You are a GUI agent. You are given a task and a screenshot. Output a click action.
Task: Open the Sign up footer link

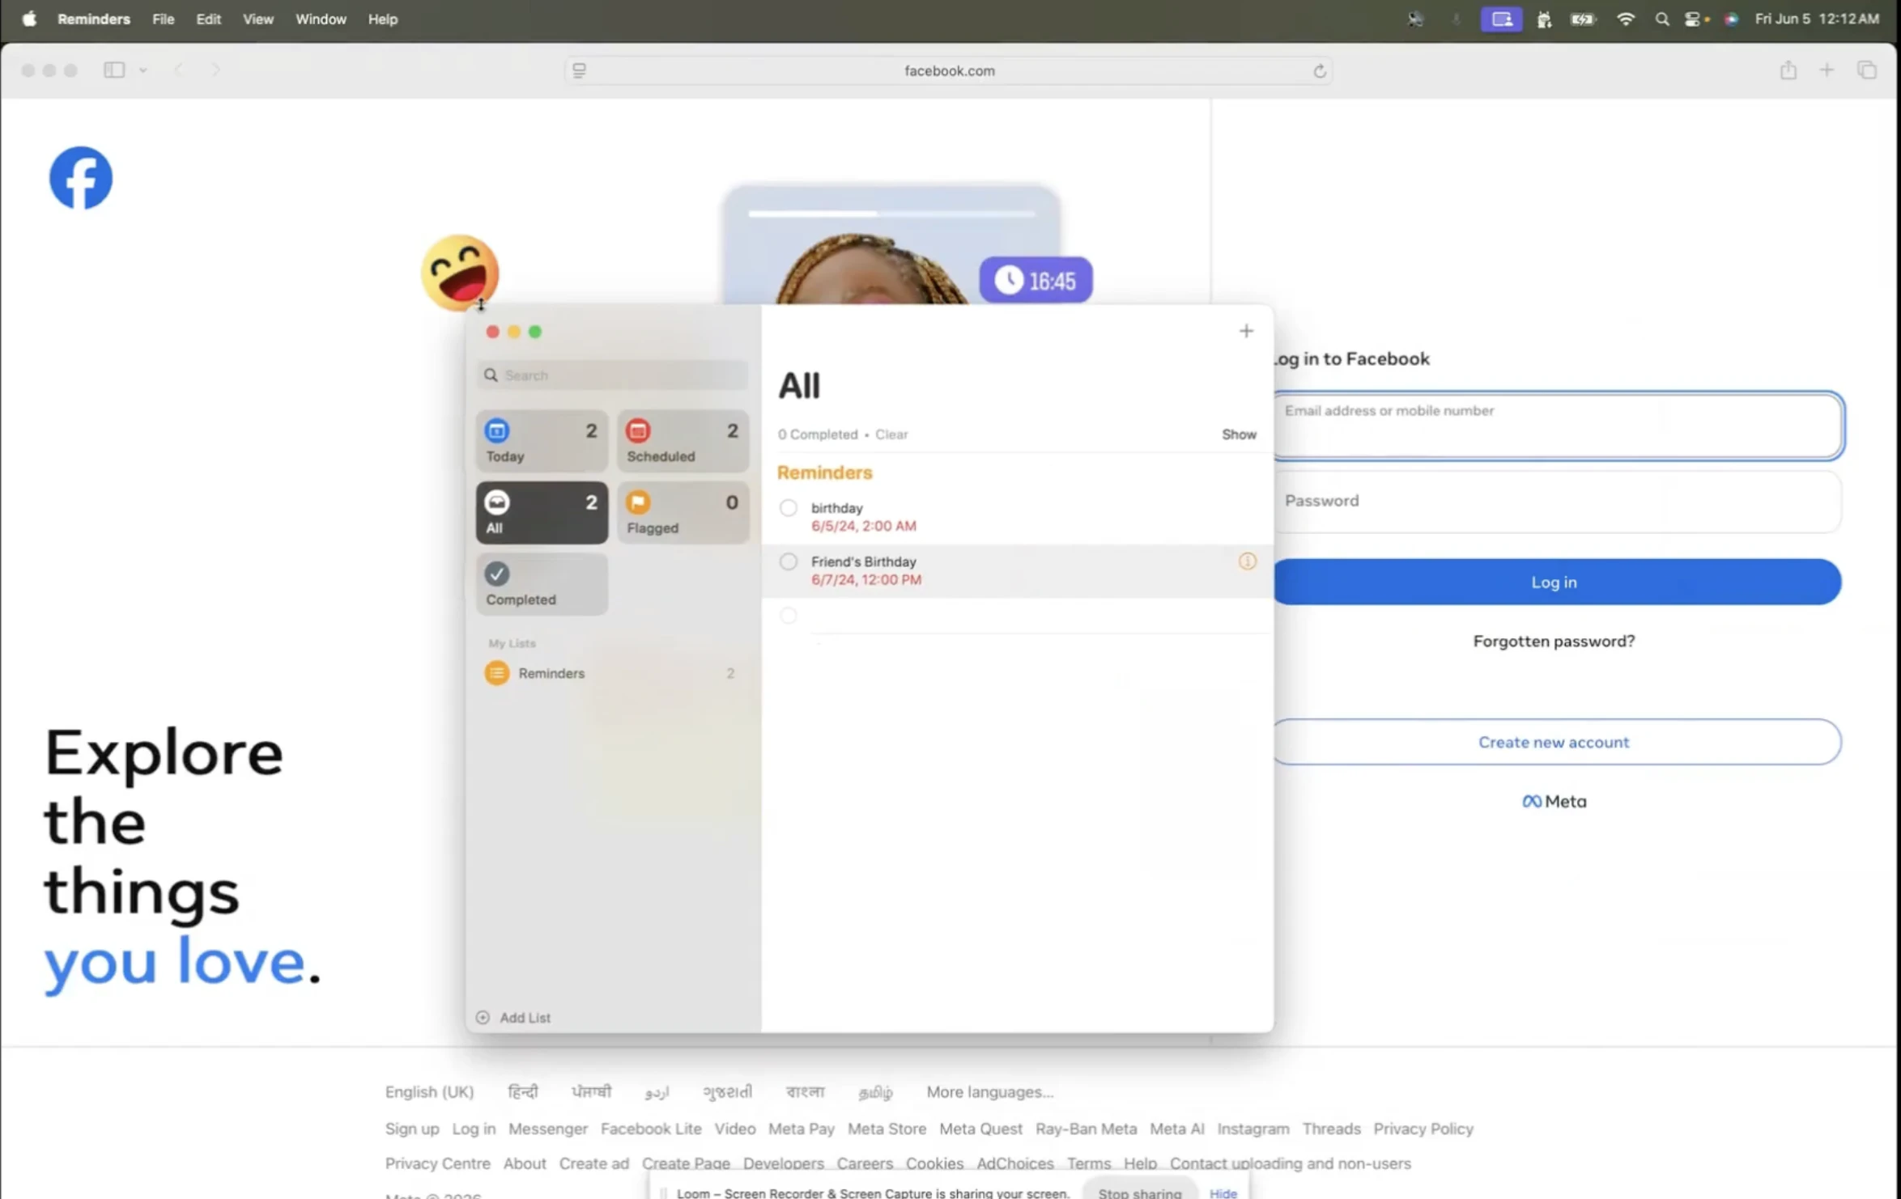click(411, 1129)
